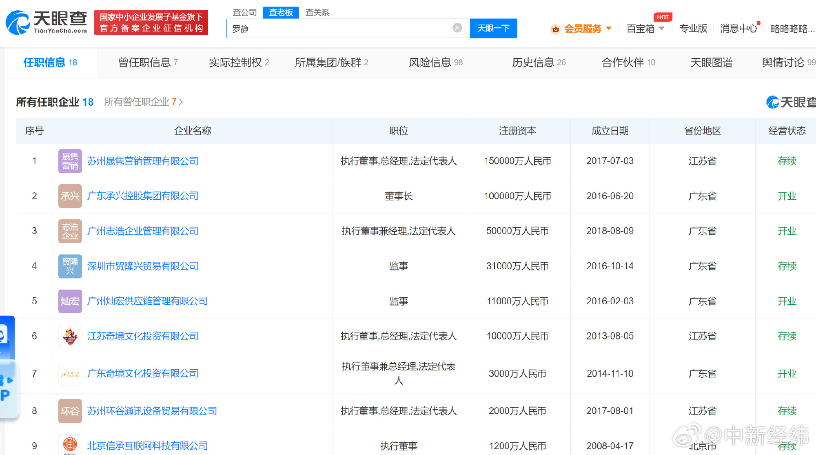
Task: Click the TianYanCha logo
Action: tap(47, 22)
